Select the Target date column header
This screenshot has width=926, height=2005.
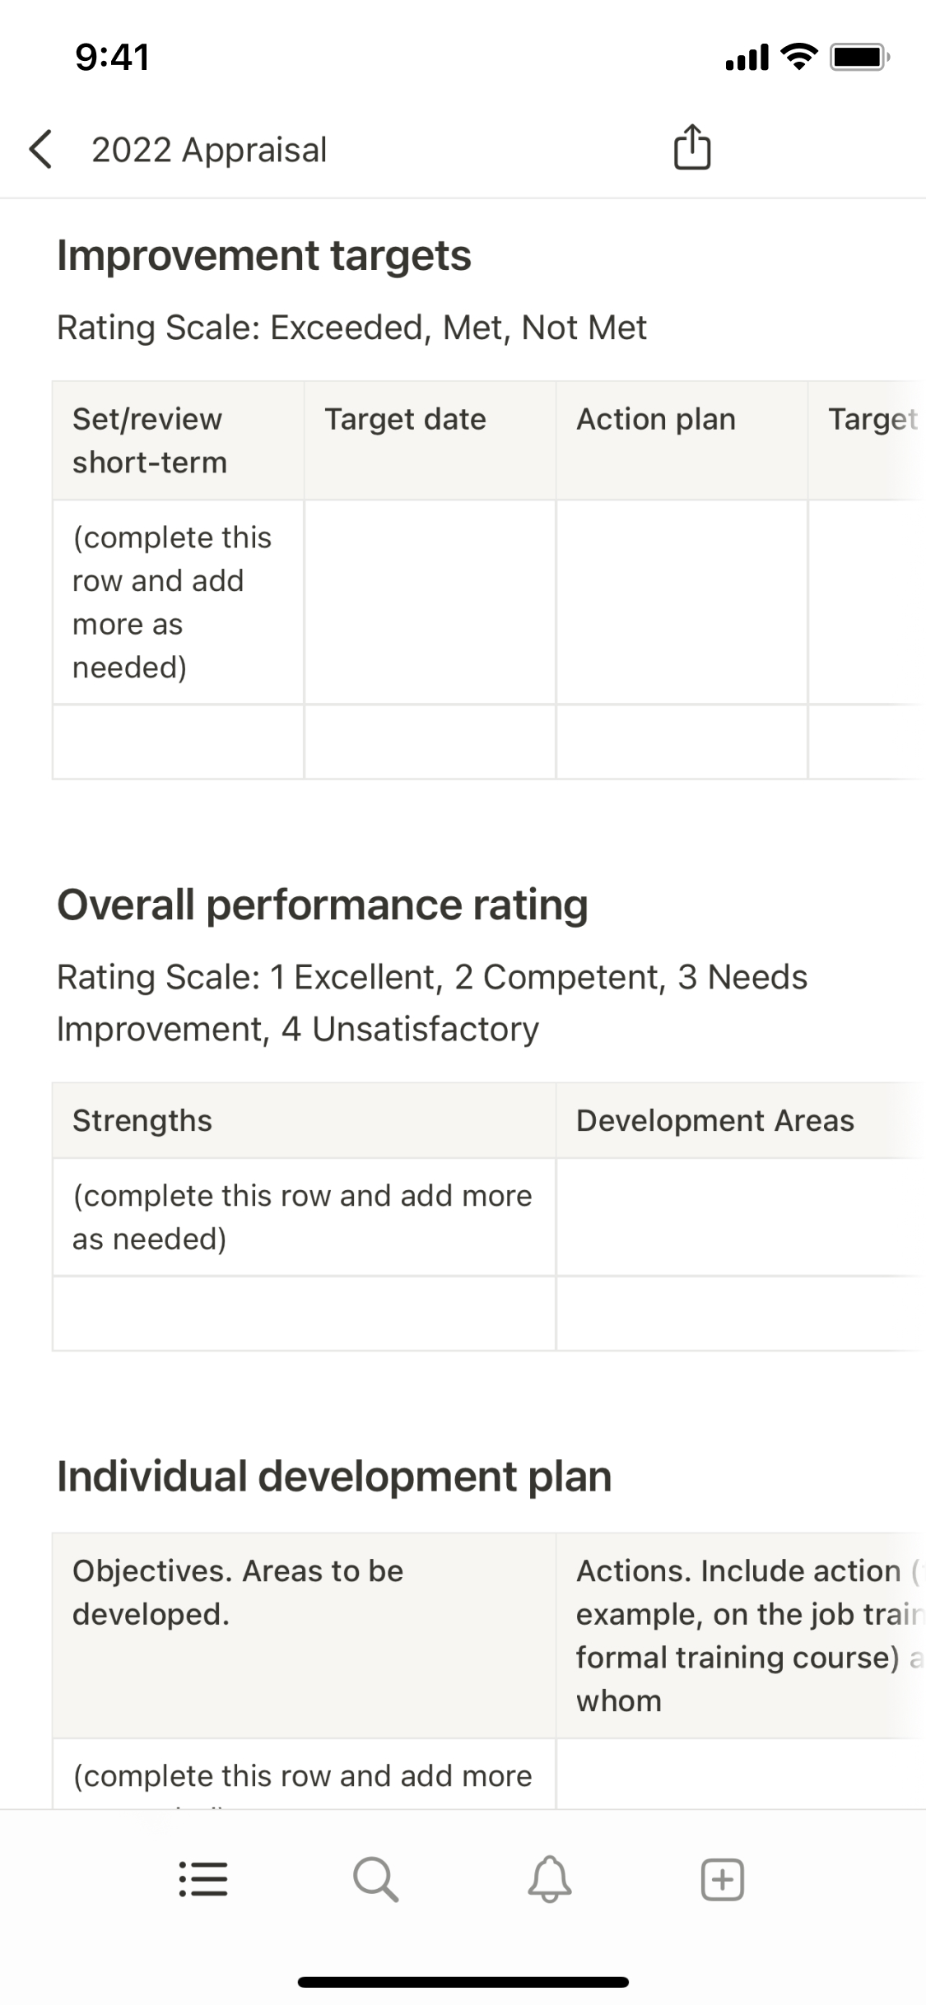pyautogui.click(x=405, y=420)
